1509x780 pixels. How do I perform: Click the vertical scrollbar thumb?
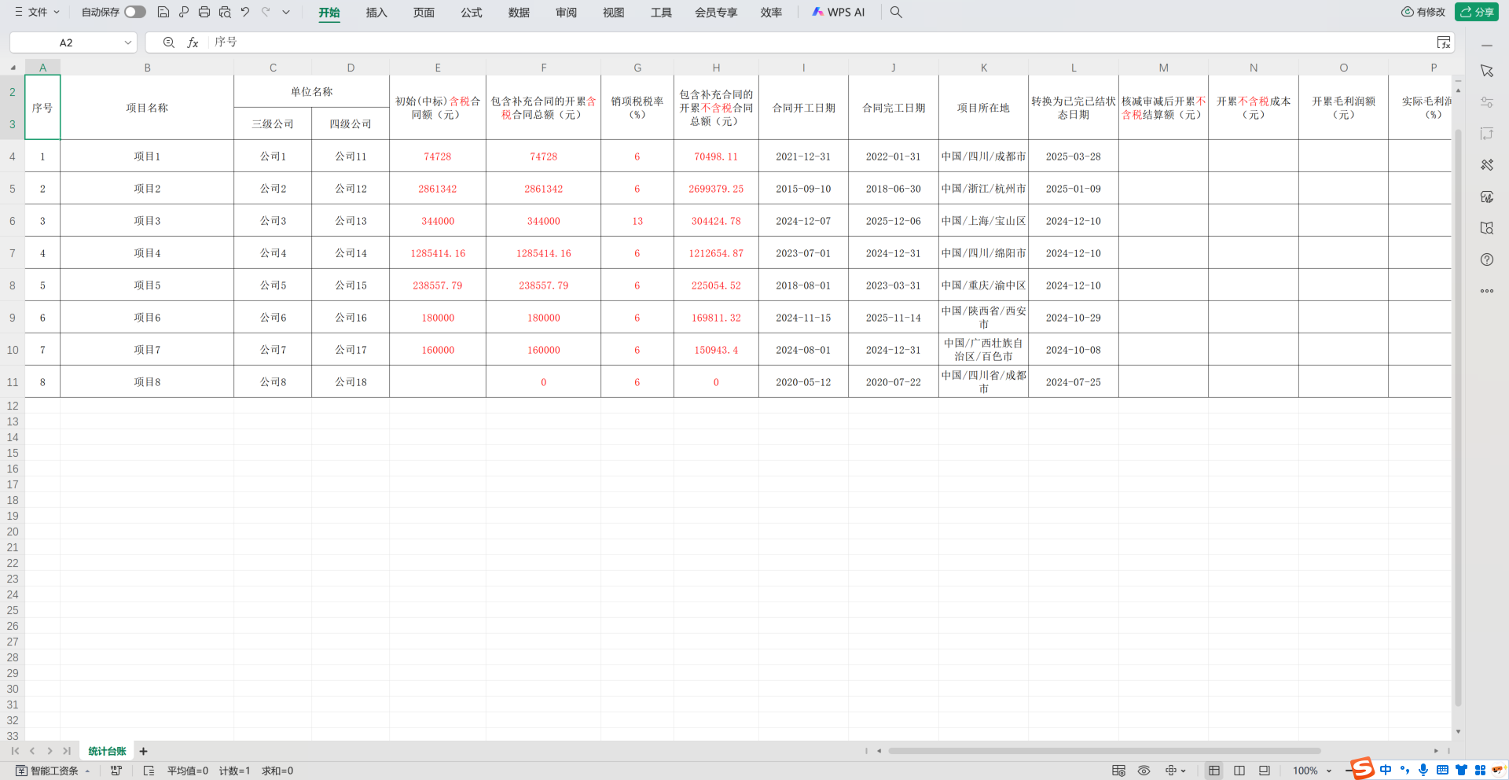(1458, 417)
